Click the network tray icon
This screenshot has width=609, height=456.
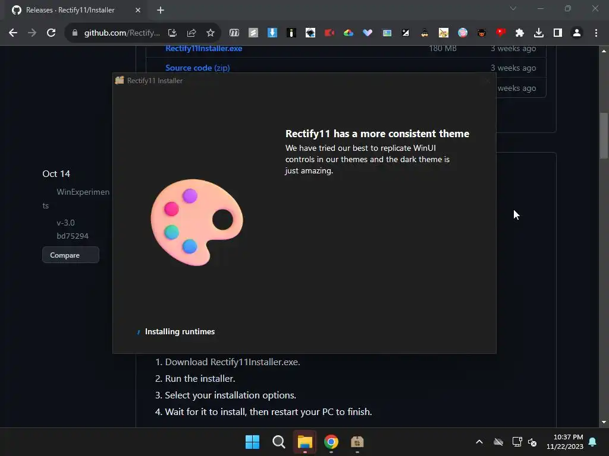point(517,442)
